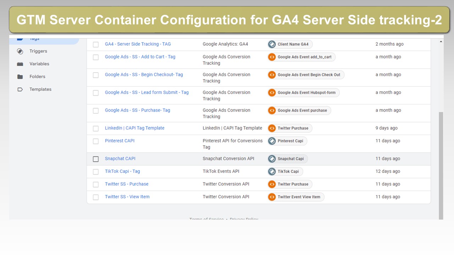Open the LinkedIn | CAPI Tag Template link
454x255 pixels.
point(135,128)
